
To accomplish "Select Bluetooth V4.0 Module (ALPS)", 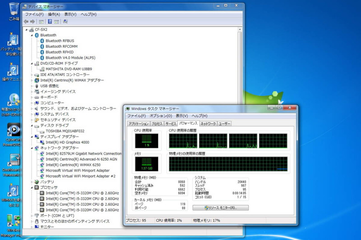I will (70, 58).
